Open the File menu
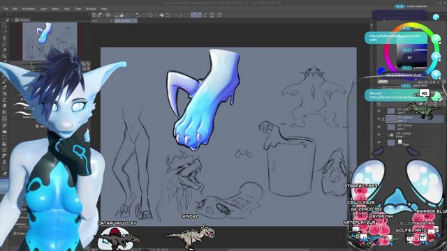Viewport: 447px width, 251px height. [x=6, y=9]
